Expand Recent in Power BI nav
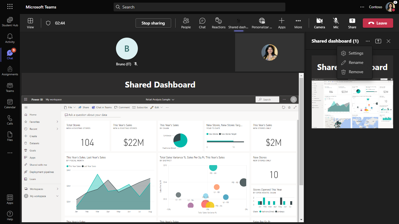 tap(57, 129)
